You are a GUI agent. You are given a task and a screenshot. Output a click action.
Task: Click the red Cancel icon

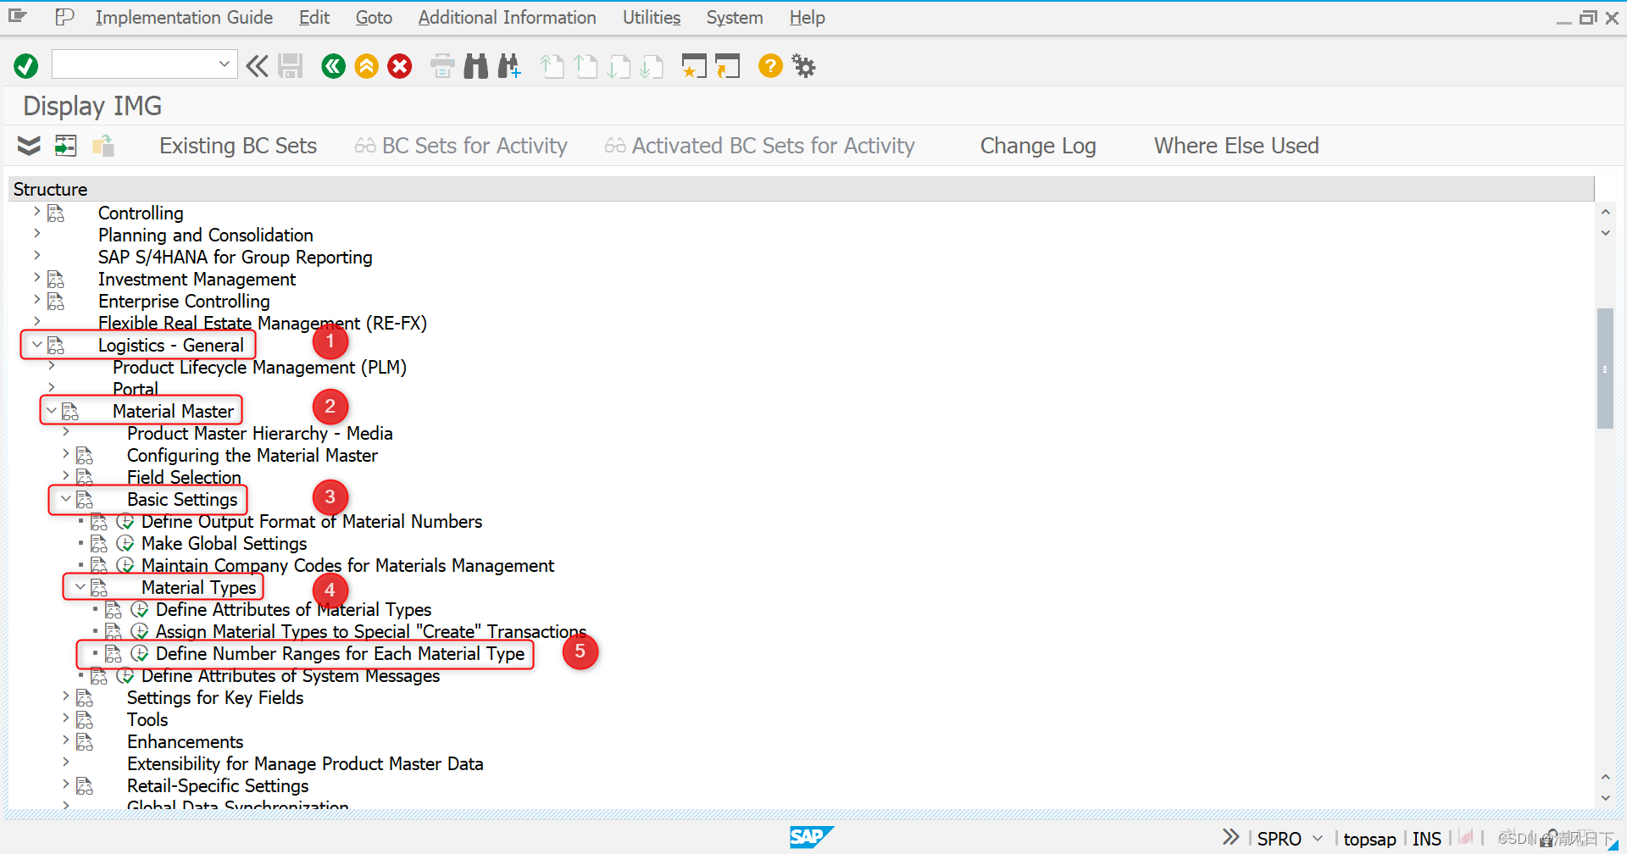click(x=400, y=66)
